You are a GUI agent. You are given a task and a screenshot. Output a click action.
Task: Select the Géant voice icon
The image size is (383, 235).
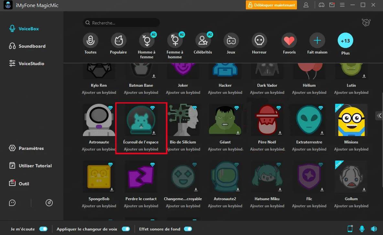pyautogui.click(x=225, y=120)
